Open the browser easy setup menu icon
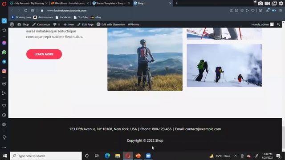 coord(281,11)
